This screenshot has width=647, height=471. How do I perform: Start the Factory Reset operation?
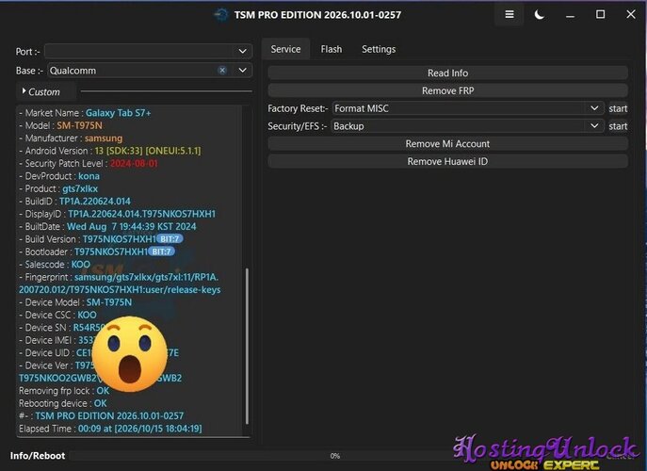(x=618, y=108)
